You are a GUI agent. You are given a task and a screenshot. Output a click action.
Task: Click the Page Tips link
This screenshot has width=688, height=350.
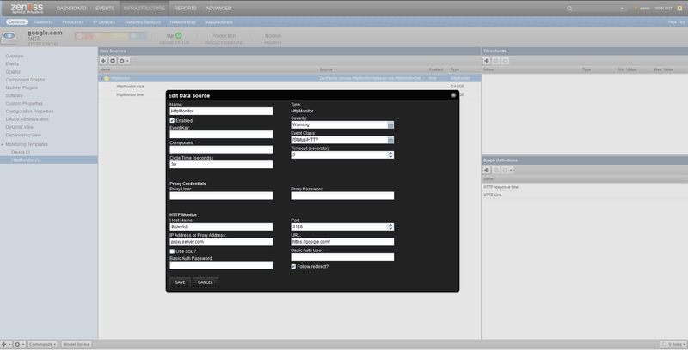click(x=676, y=22)
